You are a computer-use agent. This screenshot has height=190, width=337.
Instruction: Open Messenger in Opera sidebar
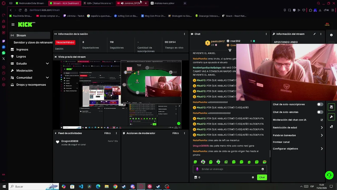[x=3, y=47]
